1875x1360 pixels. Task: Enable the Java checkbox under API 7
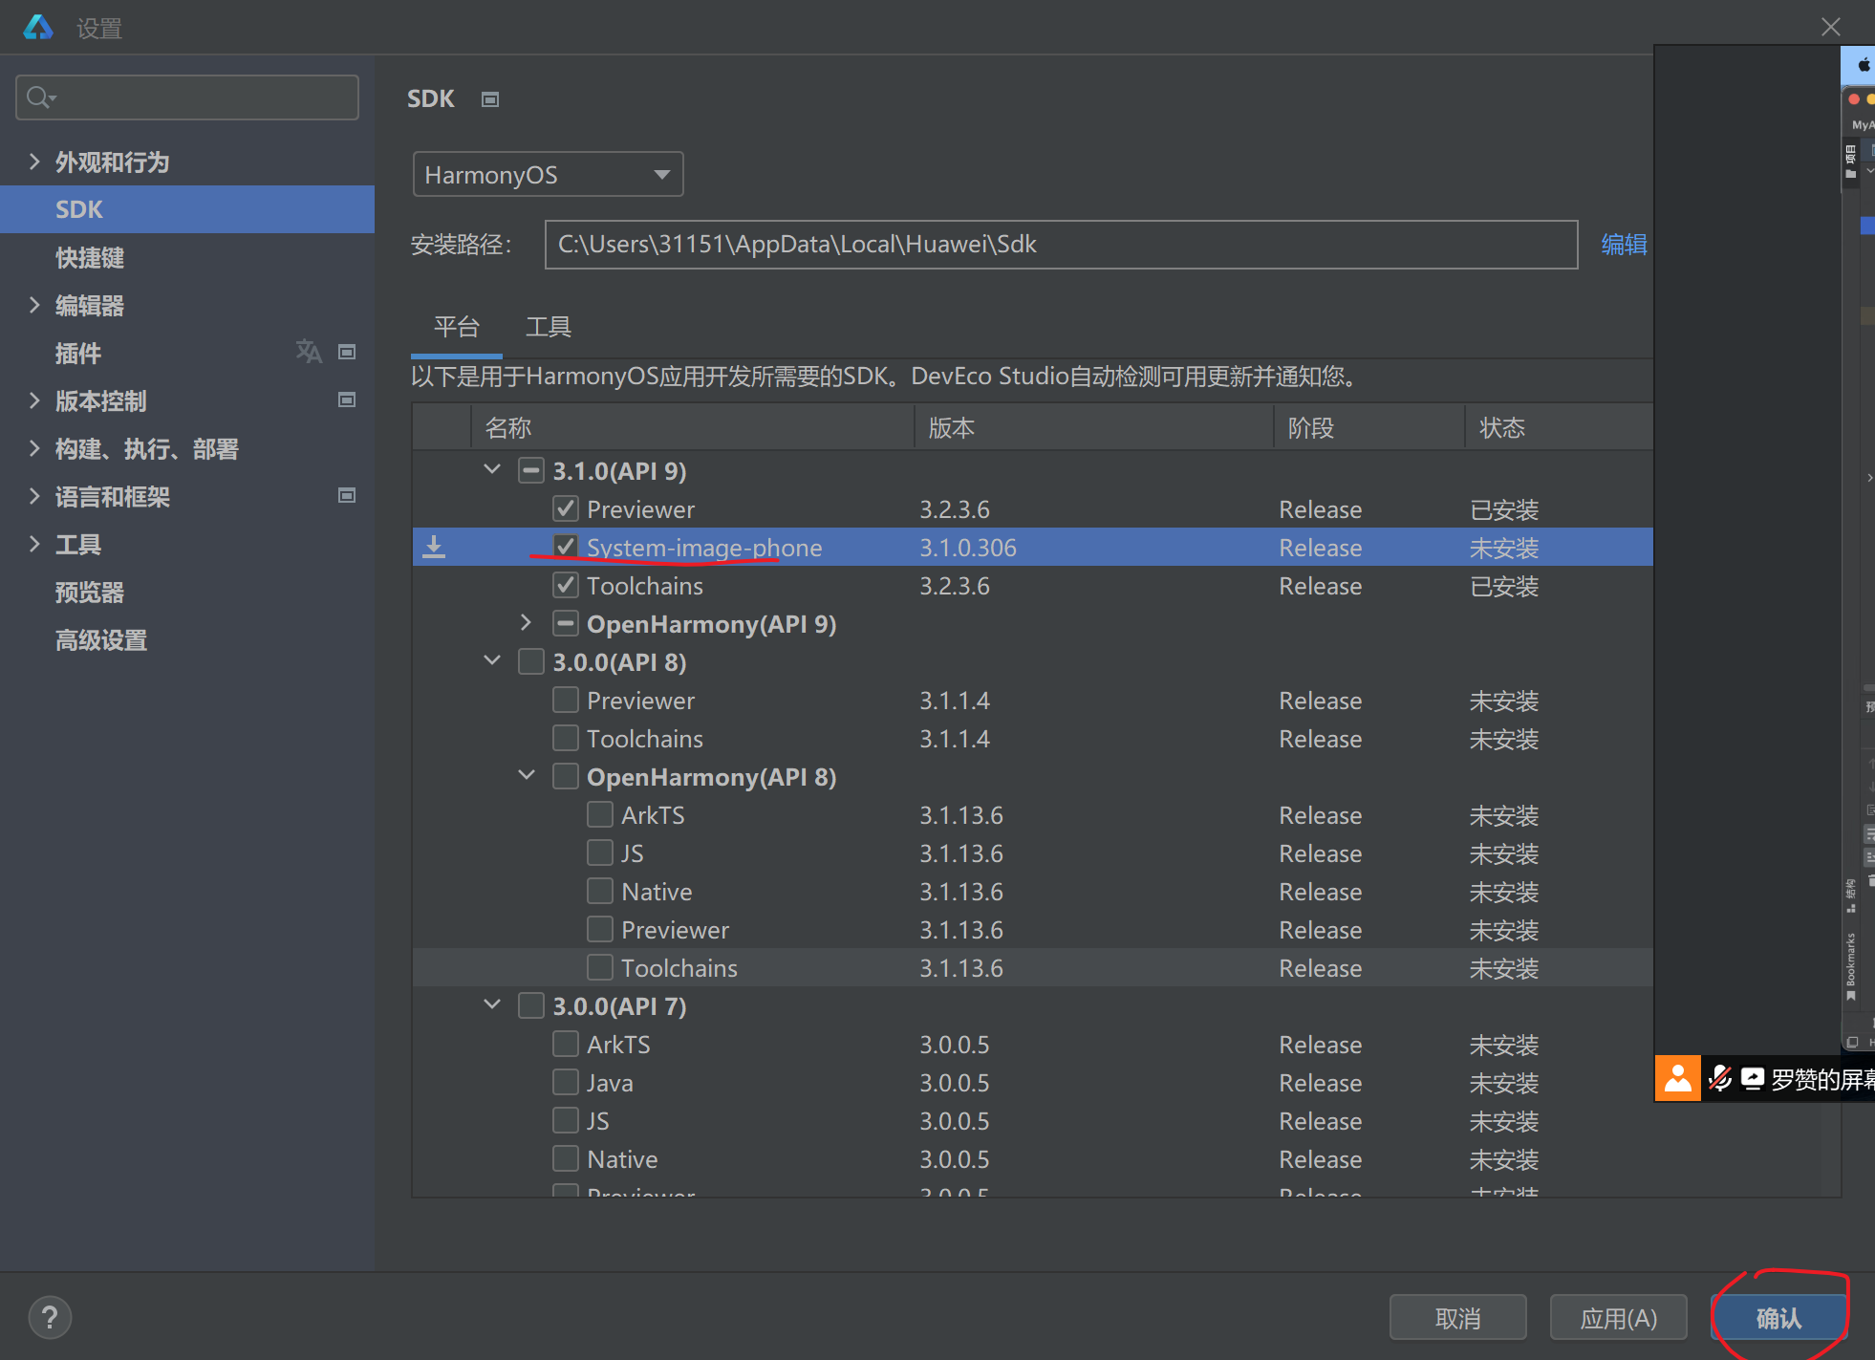click(566, 1082)
